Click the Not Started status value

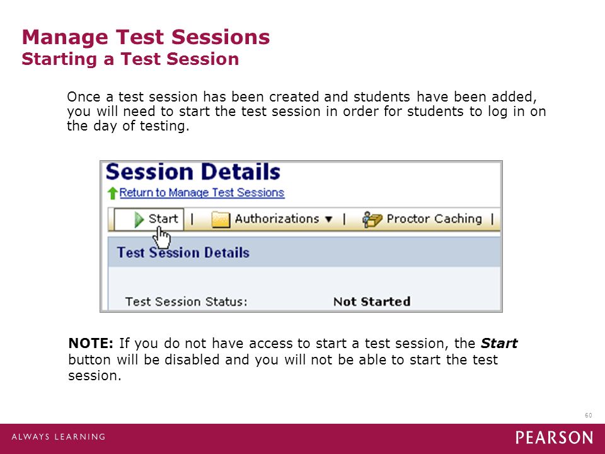[372, 301]
